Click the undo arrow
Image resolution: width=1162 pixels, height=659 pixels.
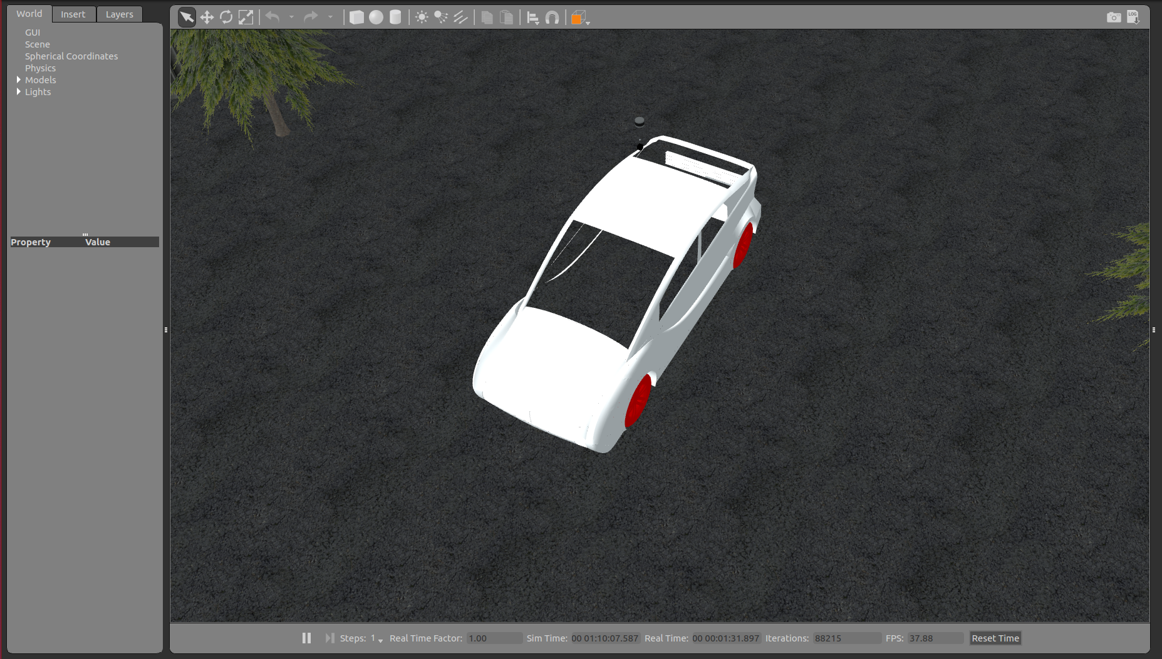(x=272, y=18)
